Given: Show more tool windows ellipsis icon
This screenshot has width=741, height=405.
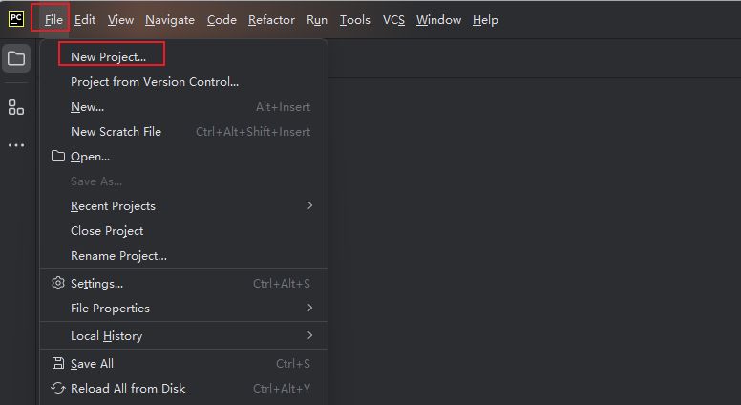Looking at the screenshot, I should click(x=16, y=145).
